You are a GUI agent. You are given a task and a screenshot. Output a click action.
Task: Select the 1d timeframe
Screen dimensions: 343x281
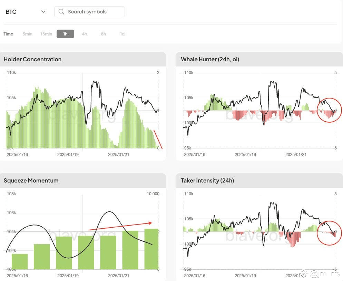[122, 34]
